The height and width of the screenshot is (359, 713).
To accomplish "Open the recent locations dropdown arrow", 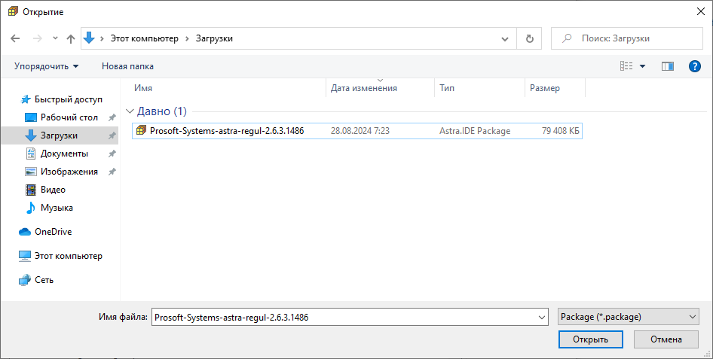I will point(55,38).
